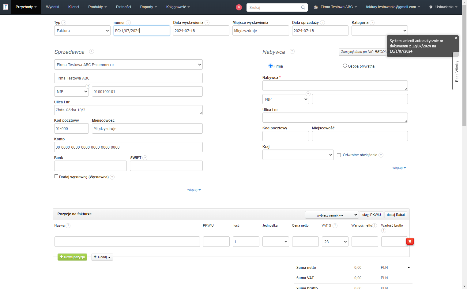Open the wybierz cennik dropdown
Image resolution: width=467 pixels, height=289 pixels.
pyautogui.click(x=332, y=215)
